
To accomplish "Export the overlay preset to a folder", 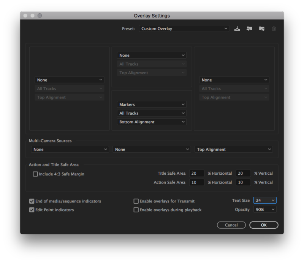I will coord(261,28).
